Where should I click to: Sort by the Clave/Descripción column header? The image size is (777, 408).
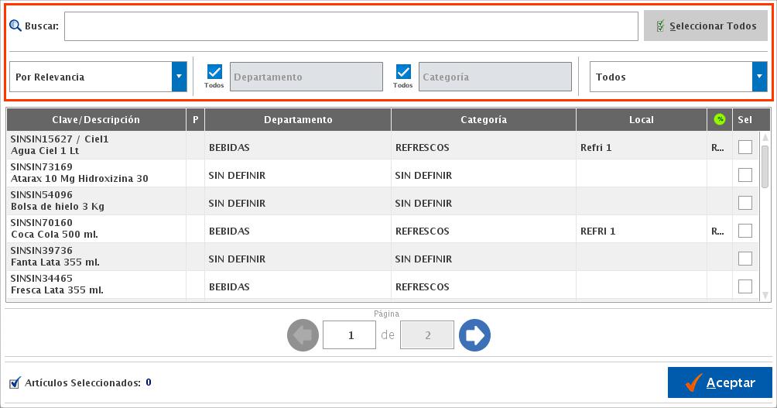96,119
